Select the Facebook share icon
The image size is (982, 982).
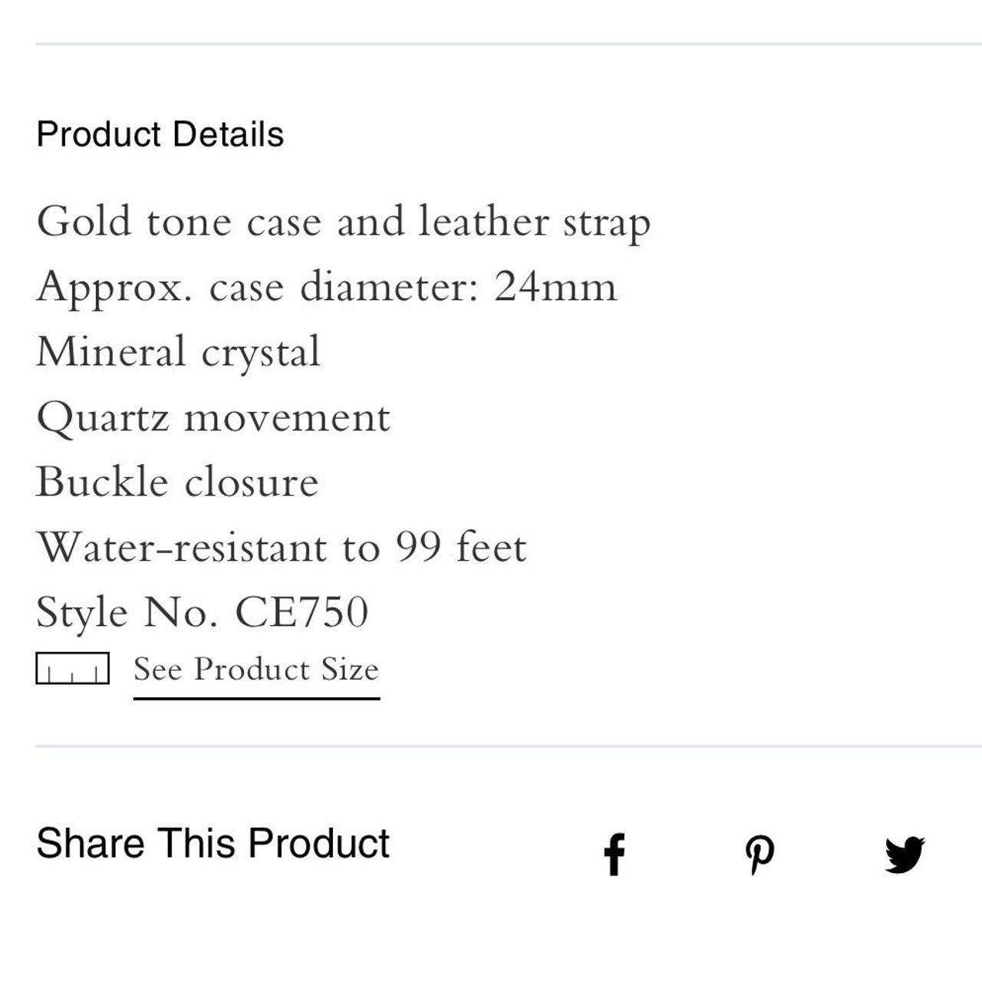coord(615,852)
